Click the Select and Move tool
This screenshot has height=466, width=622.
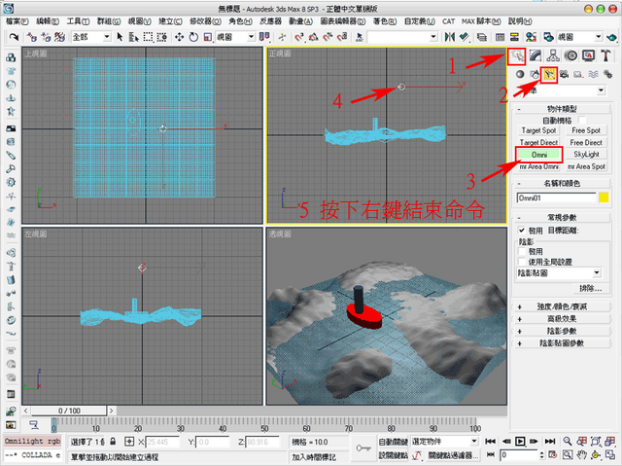pyautogui.click(x=179, y=37)
